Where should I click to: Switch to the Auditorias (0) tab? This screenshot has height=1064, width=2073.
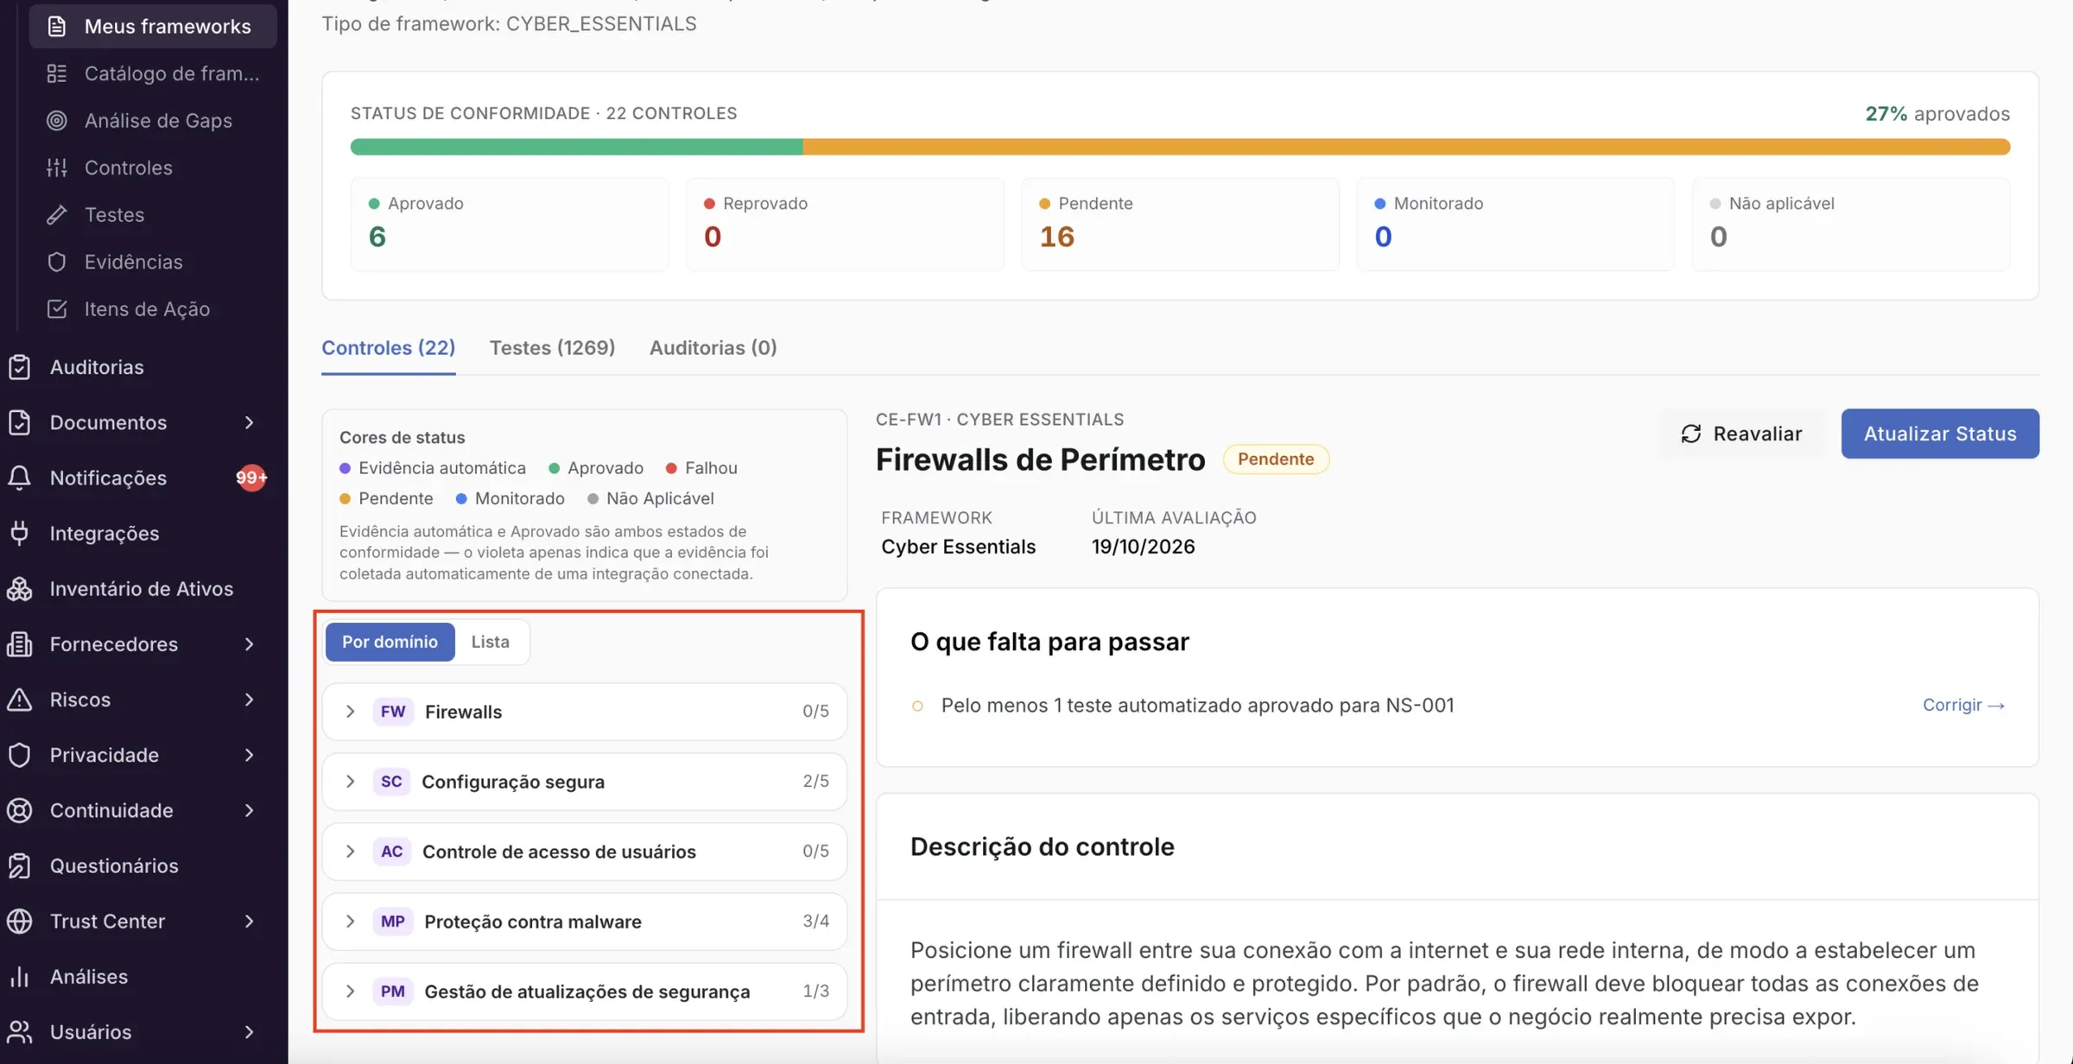pos(713,347)
